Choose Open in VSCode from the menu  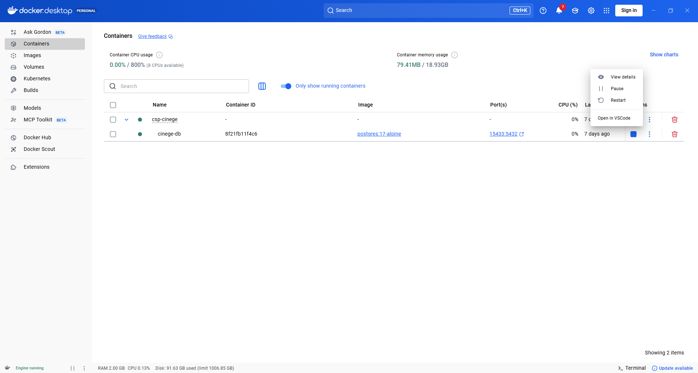tap(617, 118)
